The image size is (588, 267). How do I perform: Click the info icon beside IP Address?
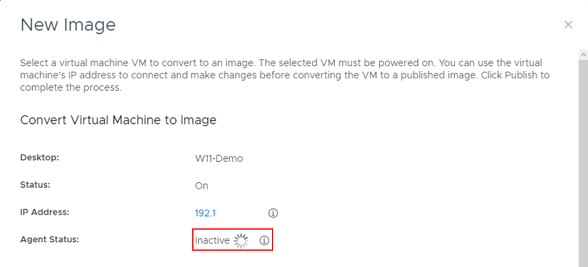click(273, 213)
